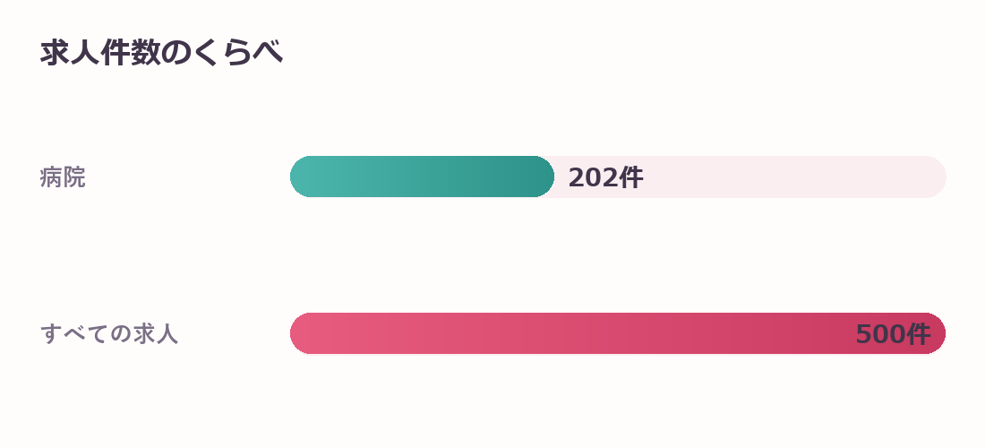Click the 件 character after 202

(631, 177)
